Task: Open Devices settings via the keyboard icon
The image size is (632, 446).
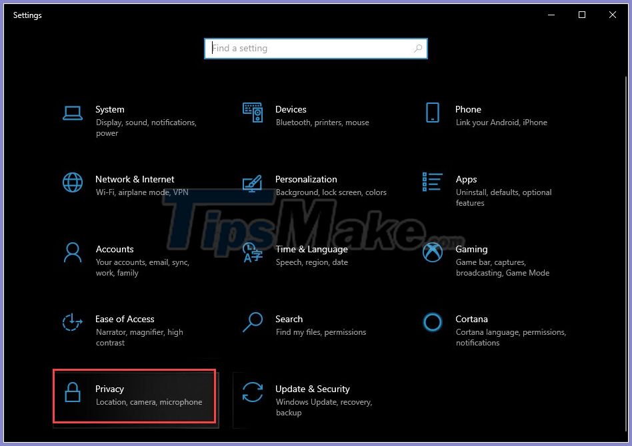Action: (x=252, y=113)
